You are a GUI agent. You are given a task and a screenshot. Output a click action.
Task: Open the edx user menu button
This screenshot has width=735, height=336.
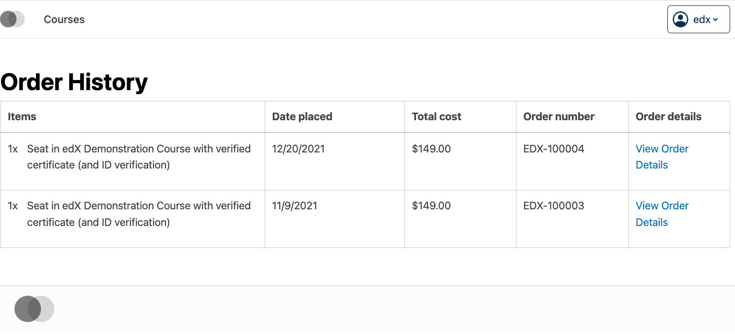698,19
